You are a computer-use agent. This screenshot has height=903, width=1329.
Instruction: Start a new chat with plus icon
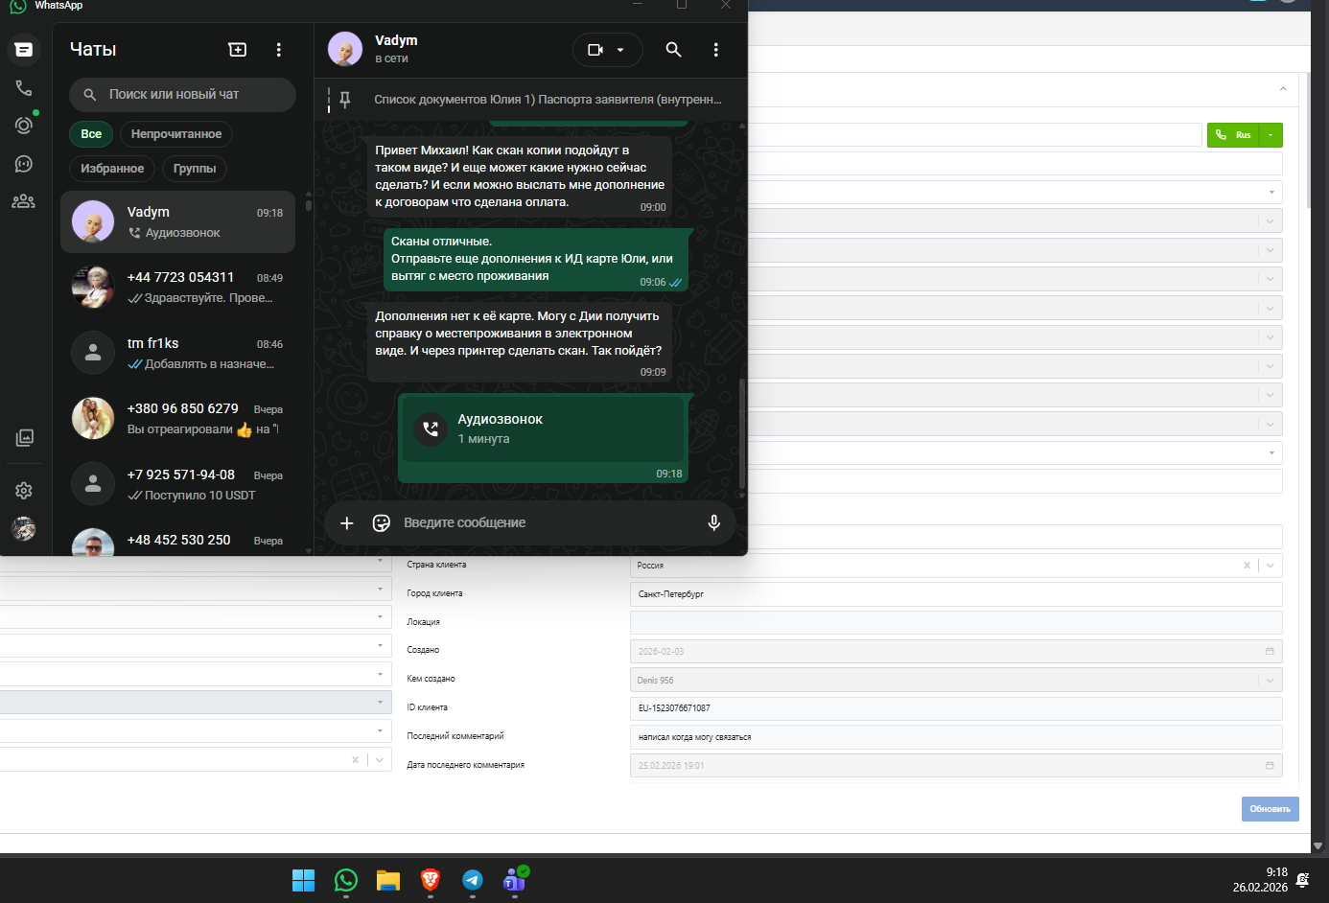click(x=238, y=49)
